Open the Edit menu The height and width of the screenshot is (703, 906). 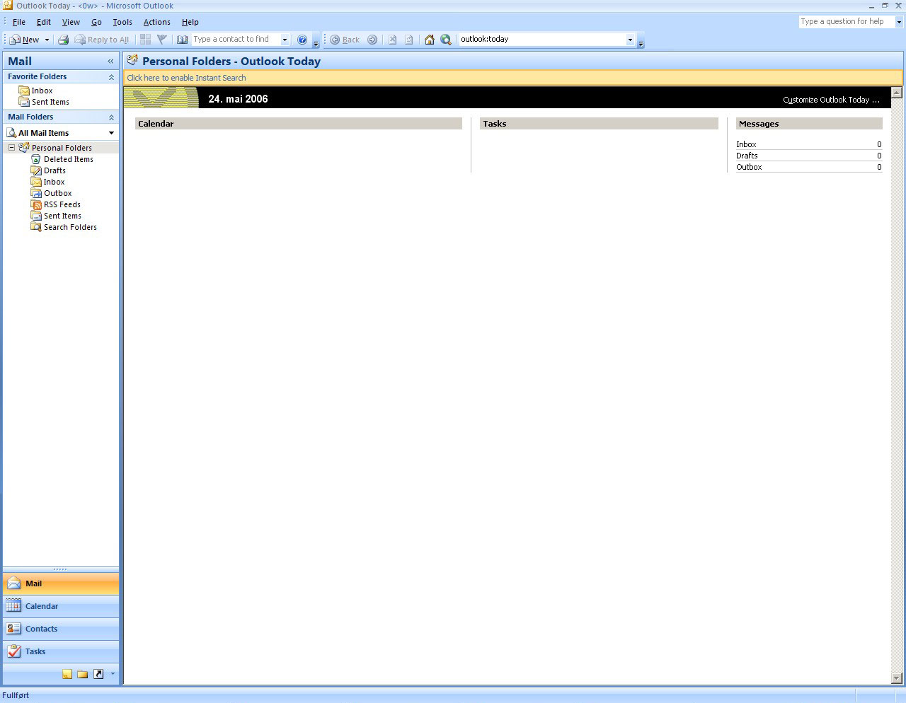click(x=44, y=22)
